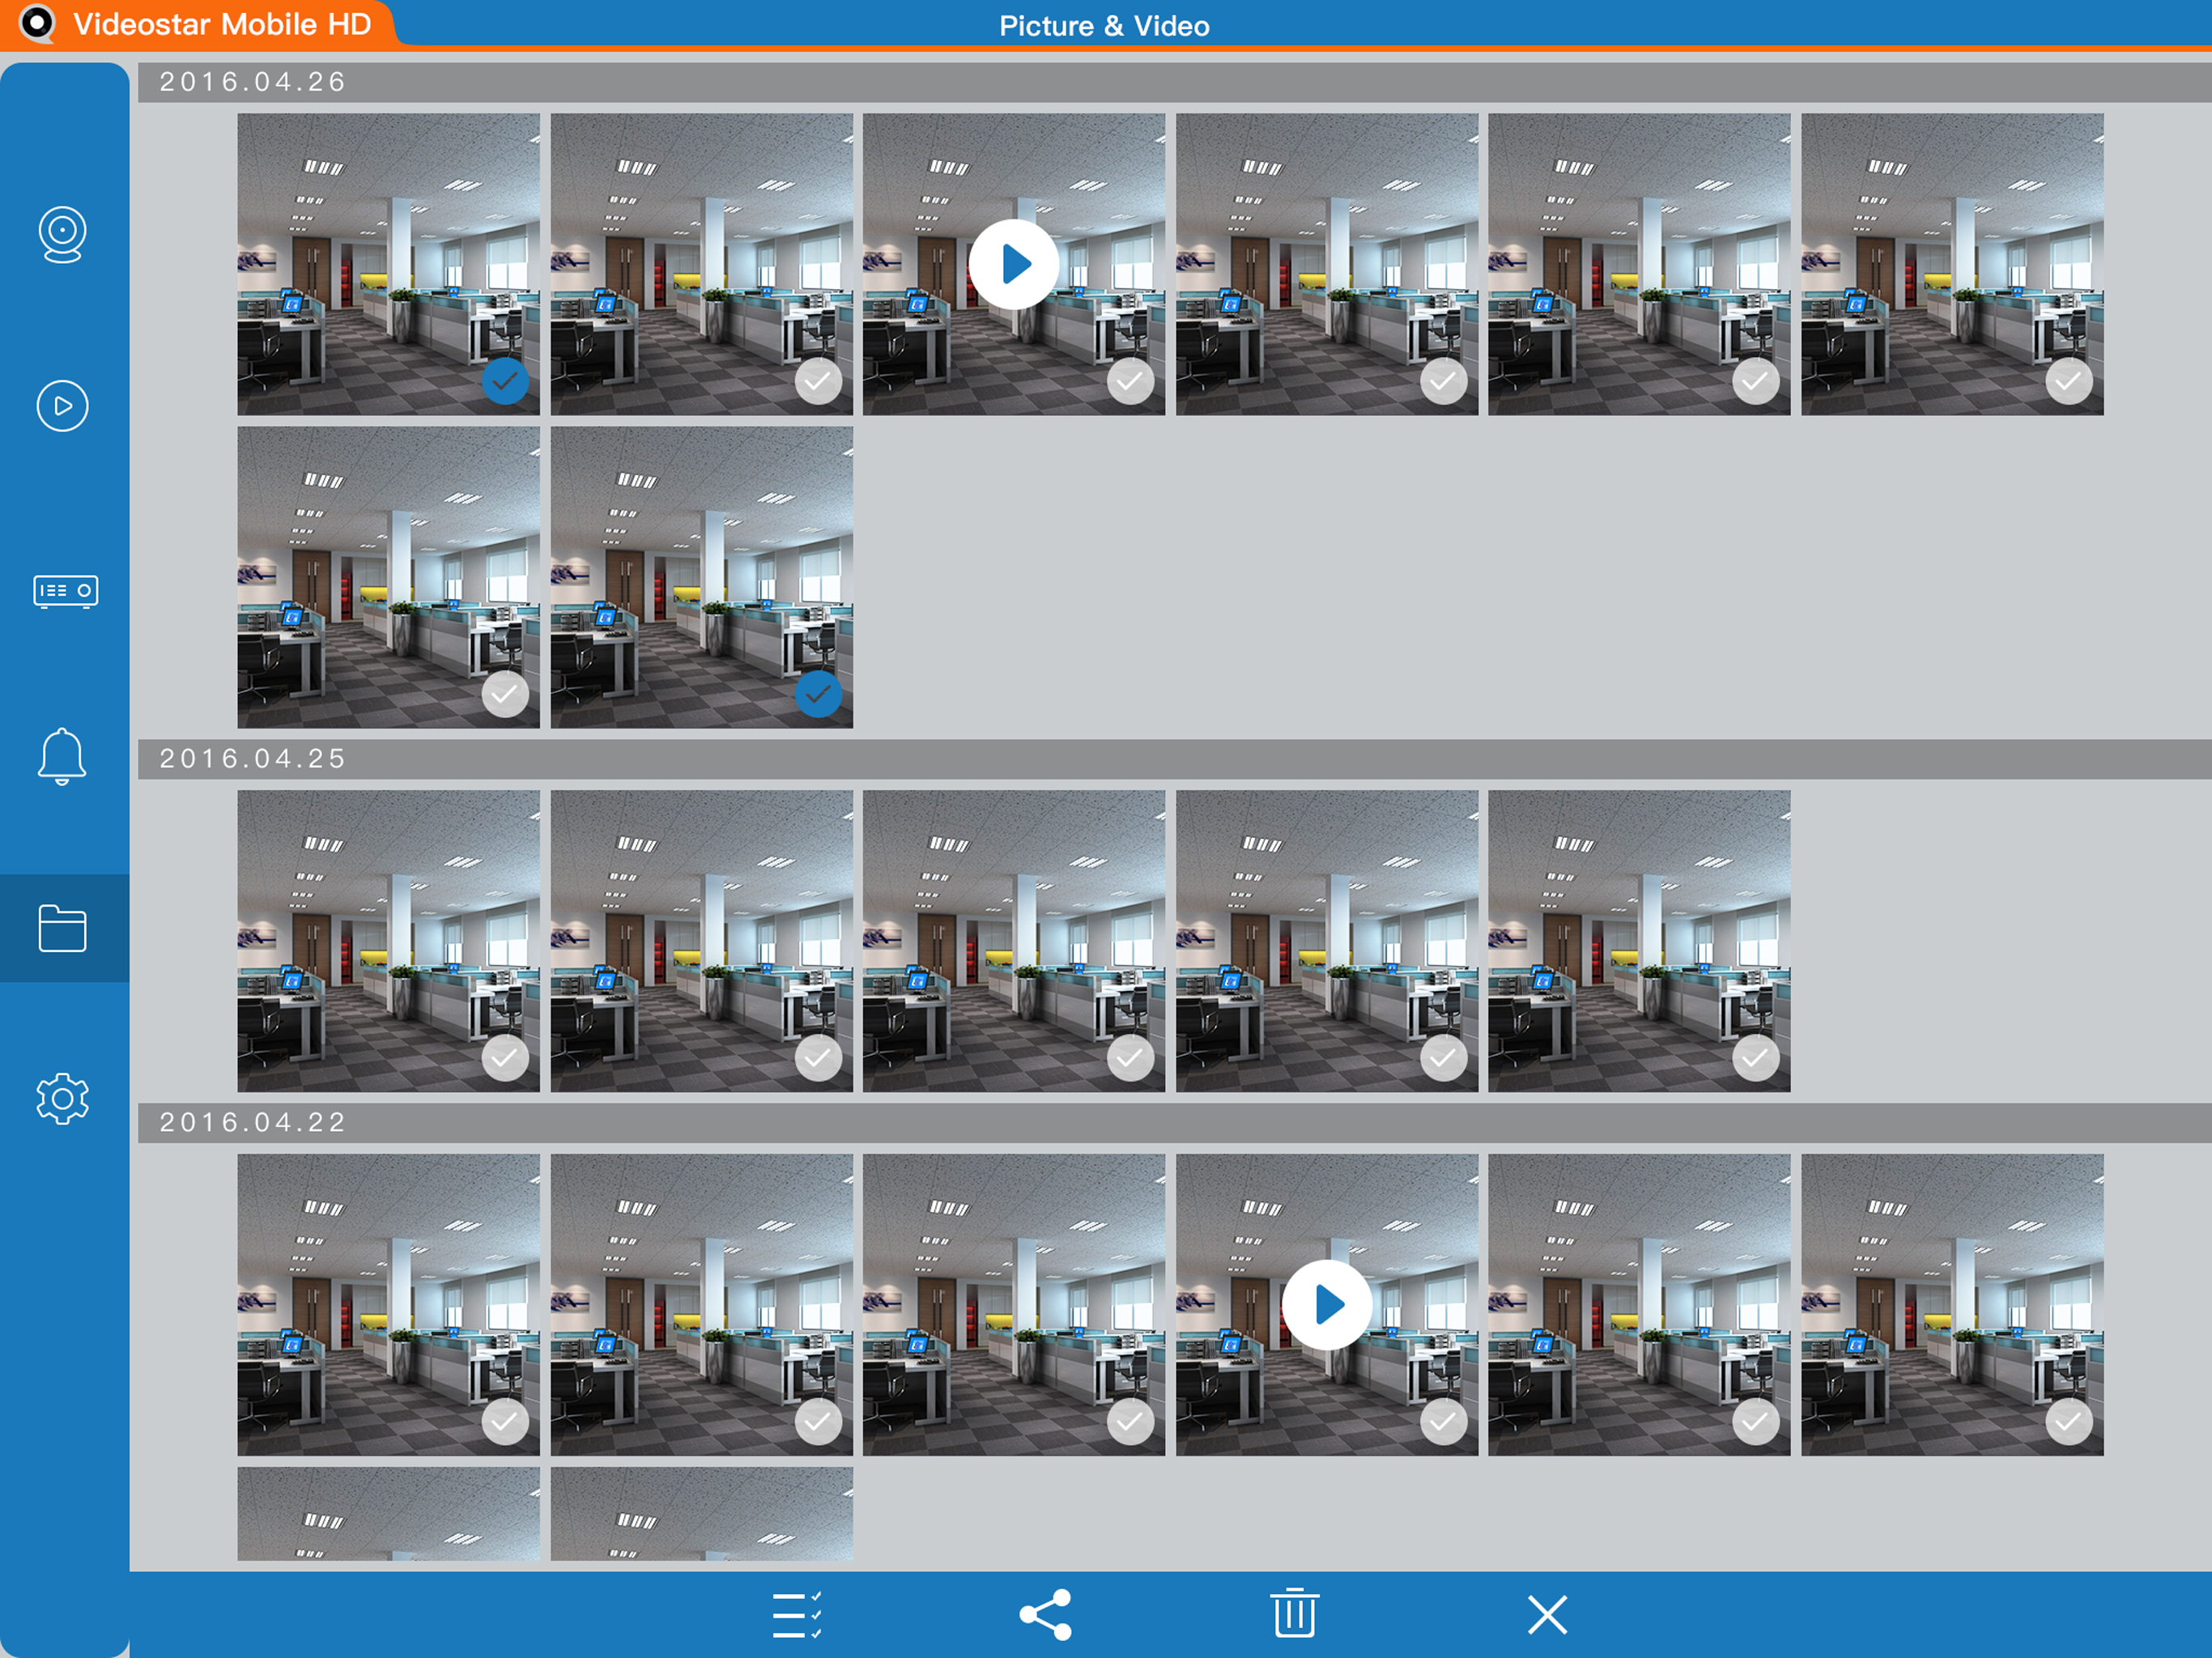
Task: Check the first 2016.04.25 thumbnail checkmark
Action: coord(505,1057)
